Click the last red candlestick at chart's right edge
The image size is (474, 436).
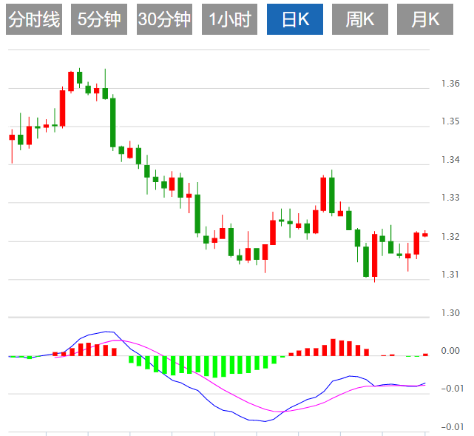point(425,234)
